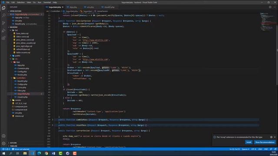Open Source Control view in activity bar

pyautogui.click(x=3, y=23)
